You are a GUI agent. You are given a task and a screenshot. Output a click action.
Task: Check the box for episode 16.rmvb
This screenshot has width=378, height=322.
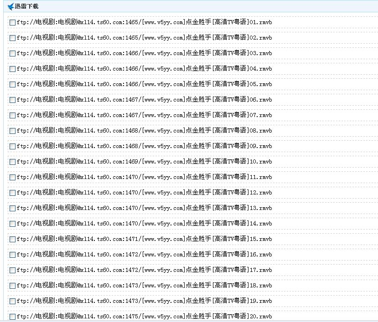(12, 255)
